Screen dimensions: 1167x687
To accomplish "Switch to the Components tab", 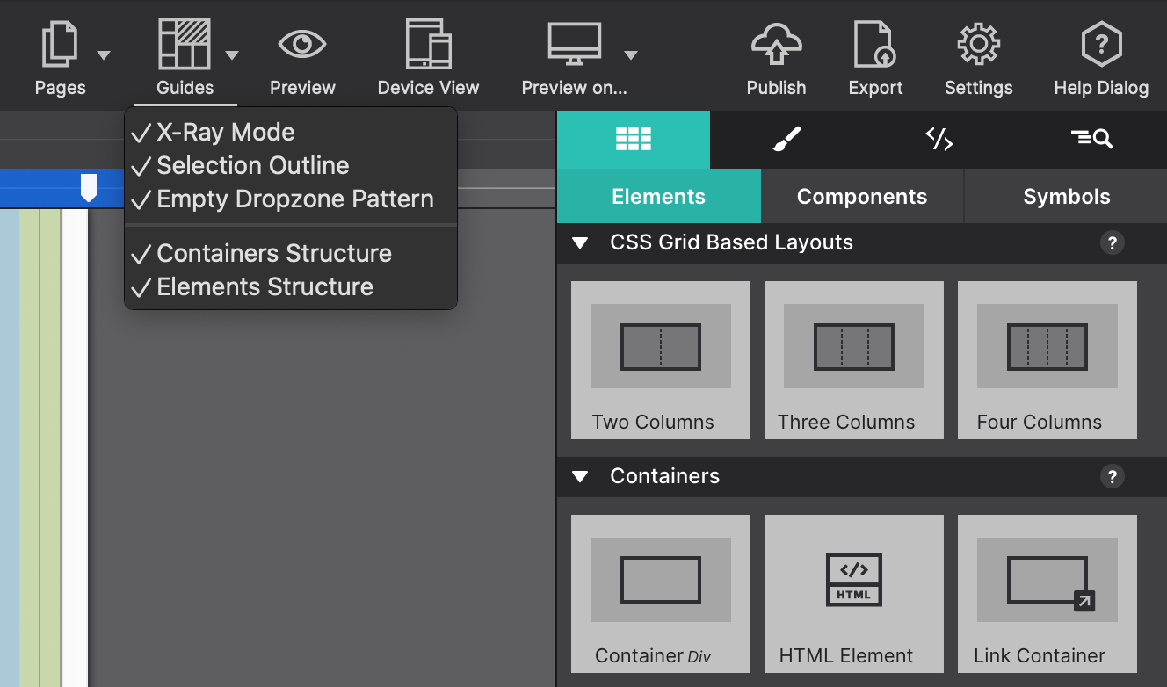I will click(x=862, y=197).
